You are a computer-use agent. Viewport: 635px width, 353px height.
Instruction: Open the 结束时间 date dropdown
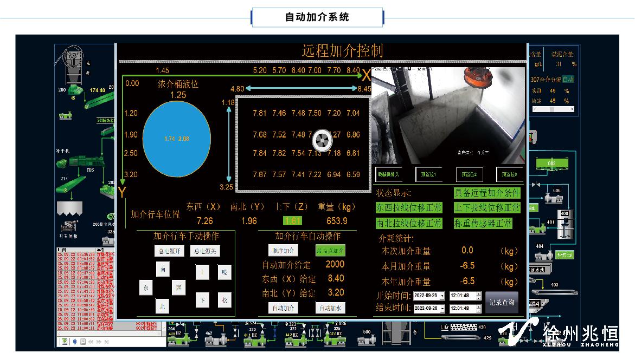pos(442,309)
